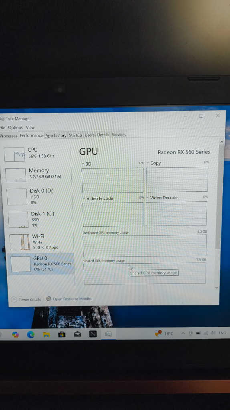Viewport: 230px width, 410px height.
Task: Open the Video Decode engine dropdown
Action: [147, 197]
